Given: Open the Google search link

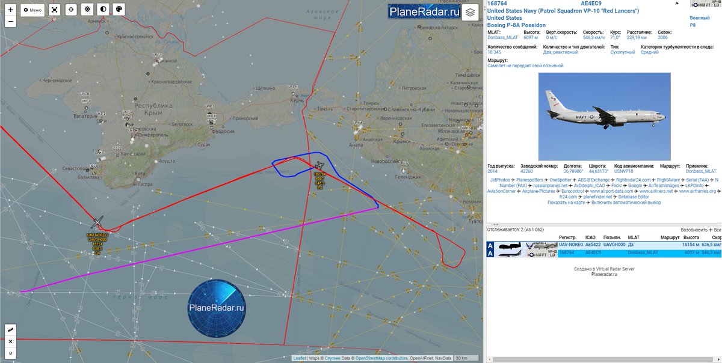Looking at the screenshot, I should pos(635,186).
